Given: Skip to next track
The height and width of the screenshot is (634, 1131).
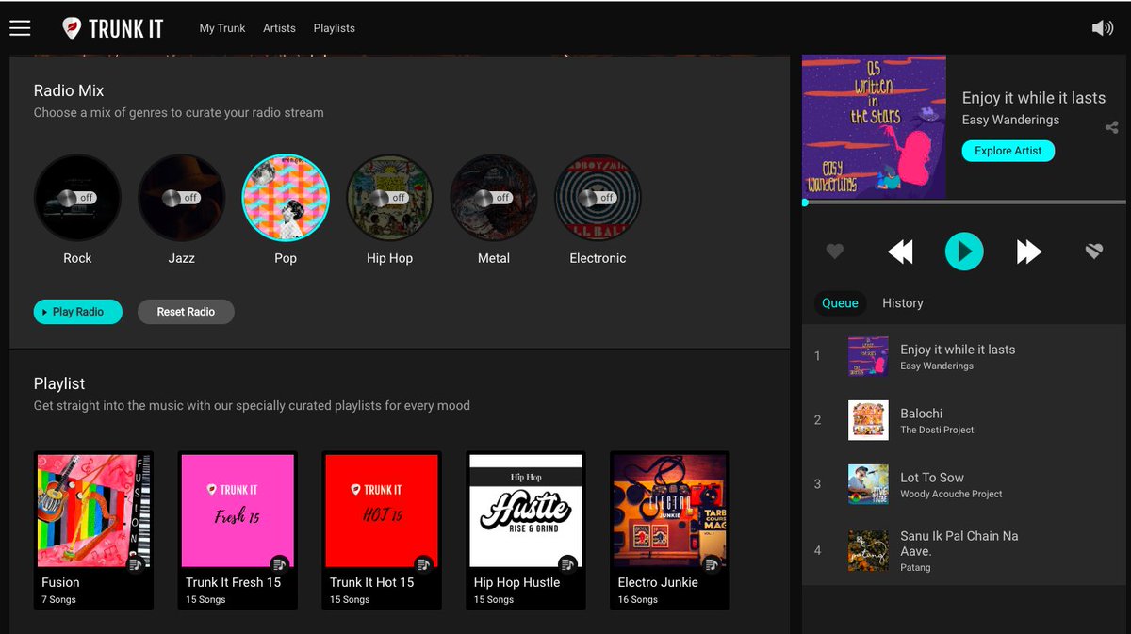Looking at the screenshot, I should 1028,252.
